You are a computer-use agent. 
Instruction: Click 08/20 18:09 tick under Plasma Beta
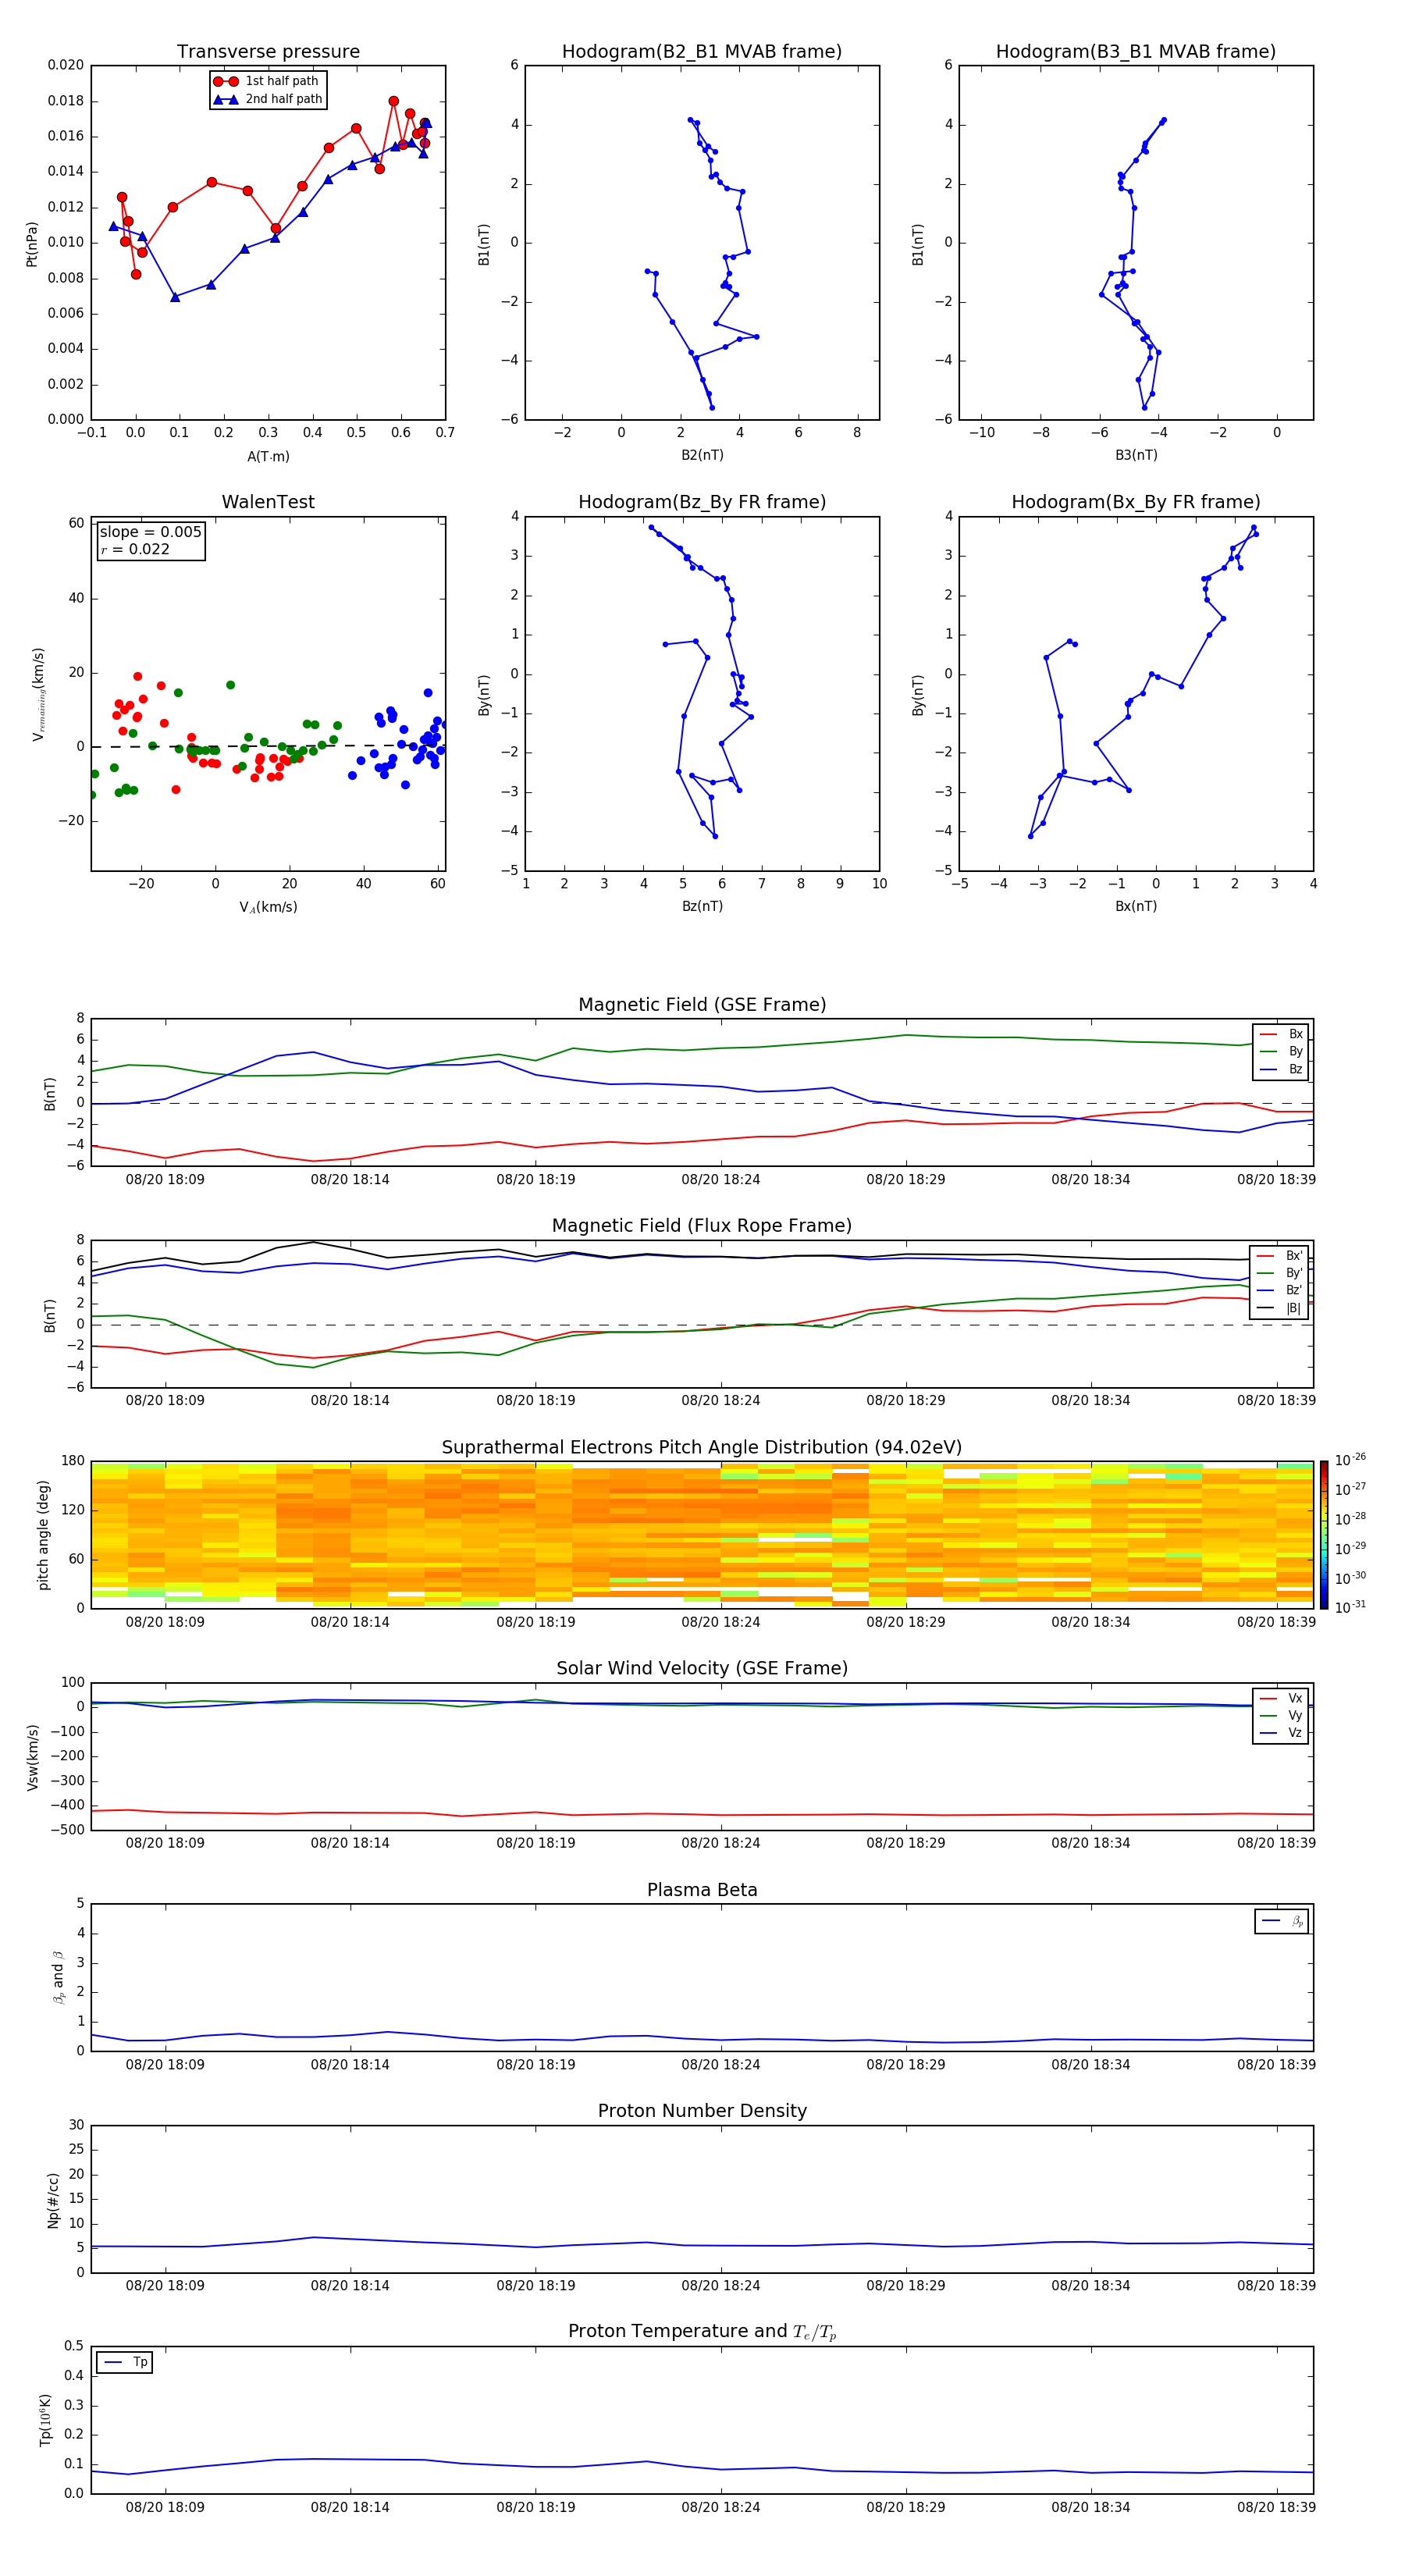165,2064
